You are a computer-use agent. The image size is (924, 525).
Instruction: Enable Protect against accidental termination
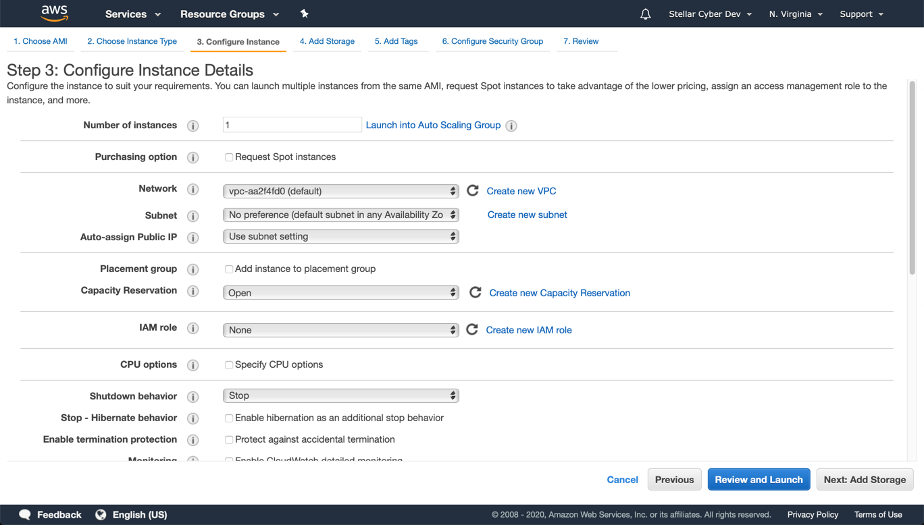(229, 440)
